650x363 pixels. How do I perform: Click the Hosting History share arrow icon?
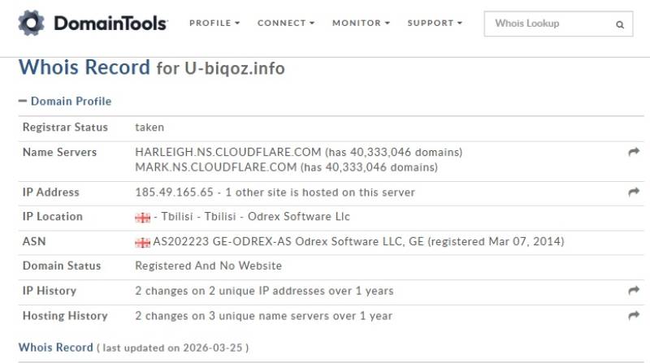pyautogui.click(x=634, y=316)
